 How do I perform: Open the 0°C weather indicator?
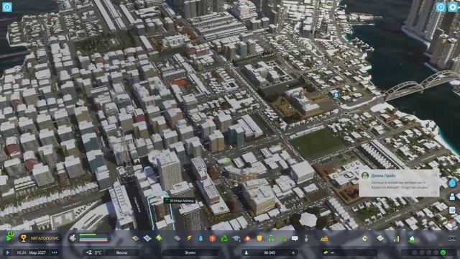(94, 253)
